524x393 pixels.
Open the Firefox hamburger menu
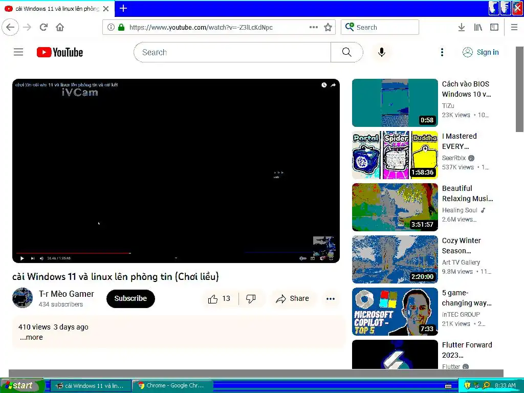pyautogui.click(x=514, y=27)
